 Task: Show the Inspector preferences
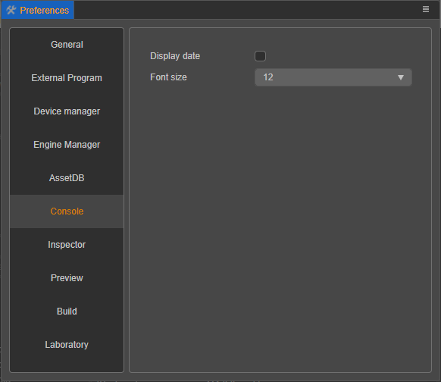[x=67, y=245]
